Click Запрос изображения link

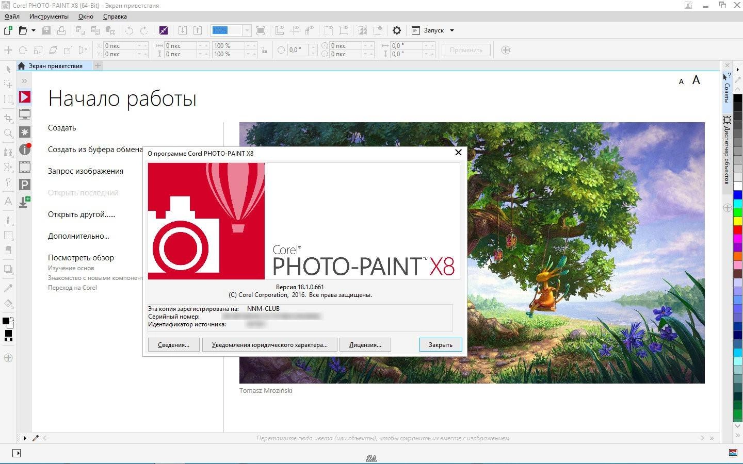(x=86, y=171)
